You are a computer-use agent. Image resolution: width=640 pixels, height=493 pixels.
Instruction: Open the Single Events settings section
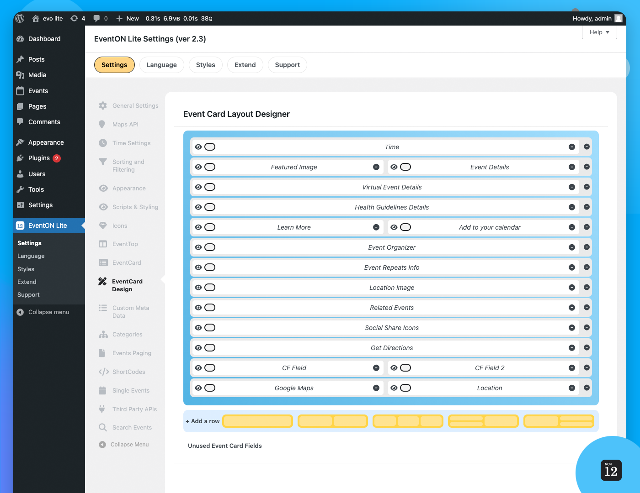tap(131, 390)
